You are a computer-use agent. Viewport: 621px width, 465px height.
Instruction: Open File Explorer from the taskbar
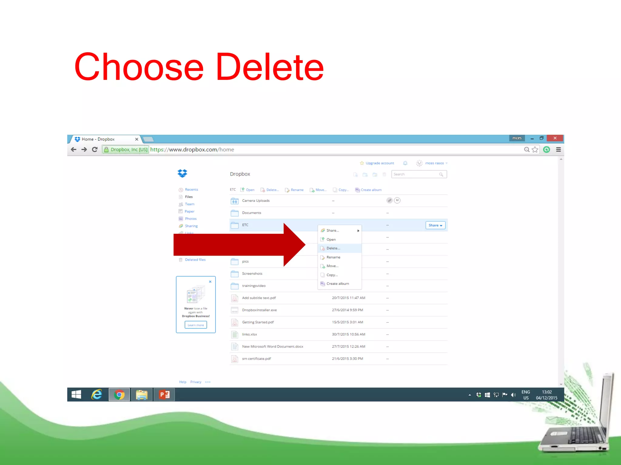(142, 394)
